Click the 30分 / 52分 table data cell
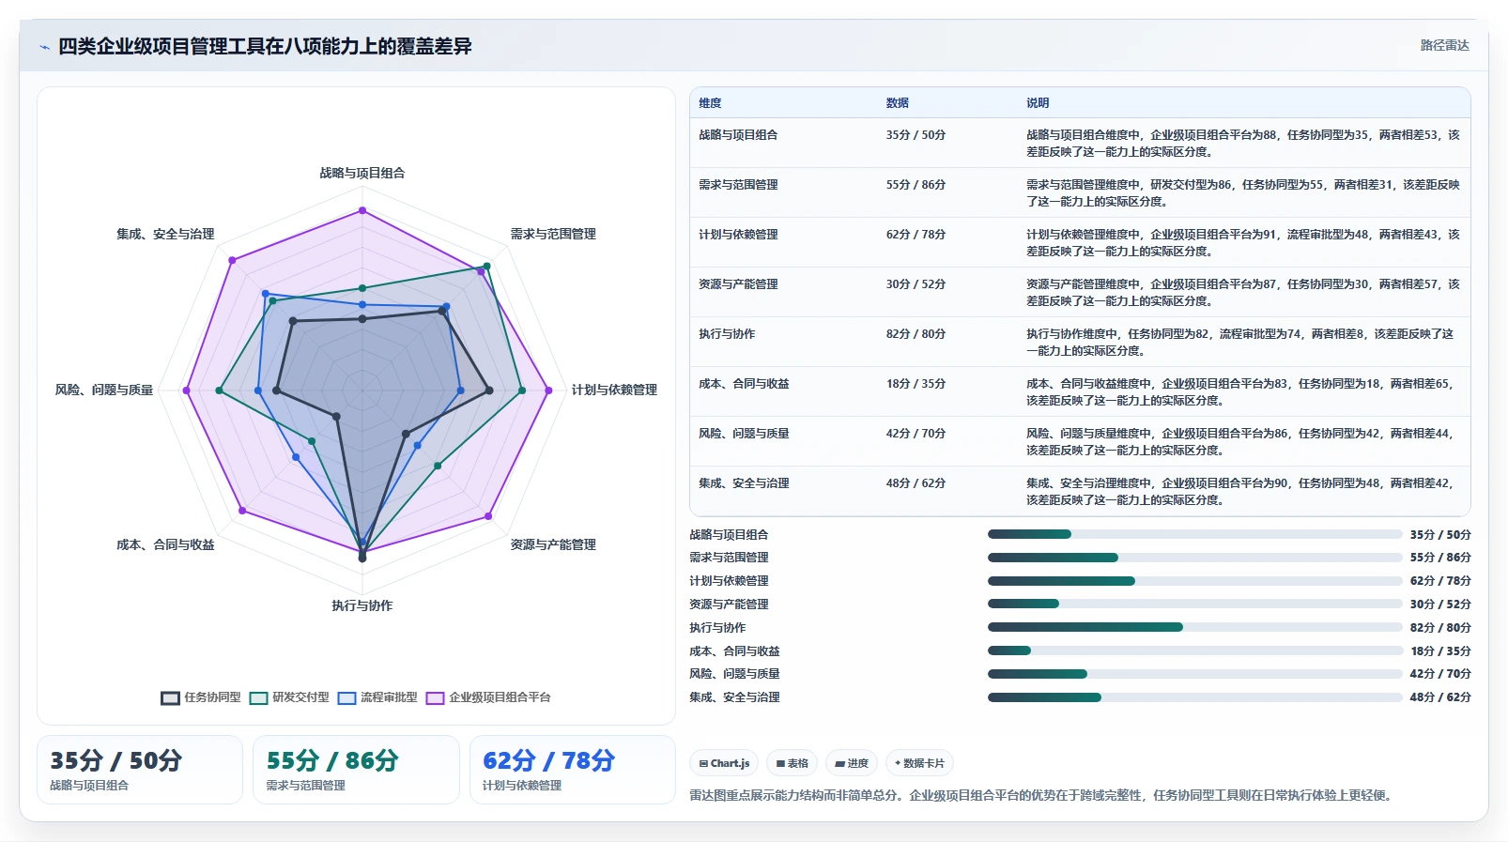This screenshot has width=1508, height=842. point(916,284)
